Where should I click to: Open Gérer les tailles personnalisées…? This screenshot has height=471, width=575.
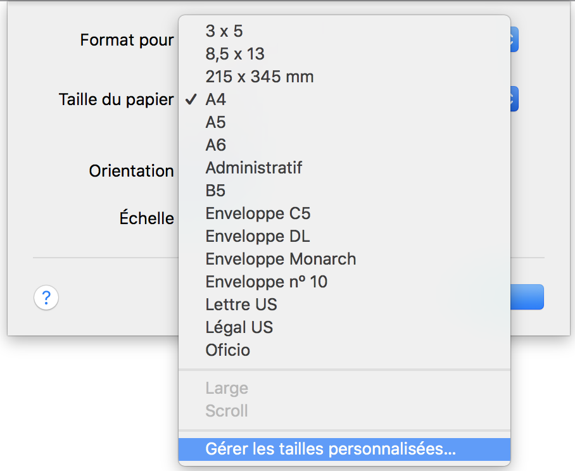[331, 449]
